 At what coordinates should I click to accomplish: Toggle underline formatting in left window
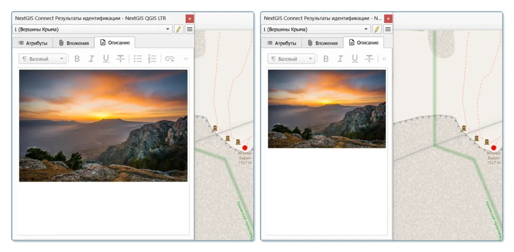pos(106,59)
